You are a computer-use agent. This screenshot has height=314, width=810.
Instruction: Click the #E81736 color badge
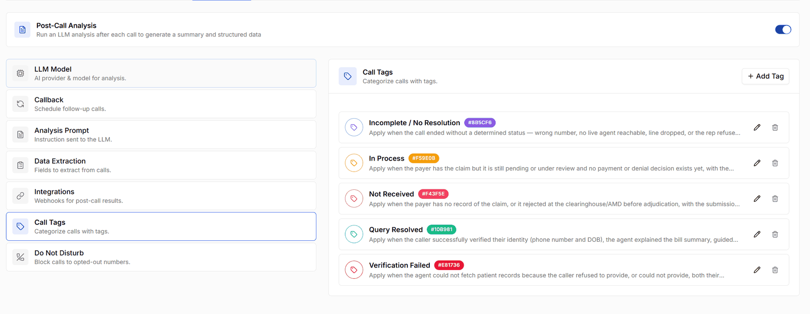pyautogui.click(x=449, y=265)
